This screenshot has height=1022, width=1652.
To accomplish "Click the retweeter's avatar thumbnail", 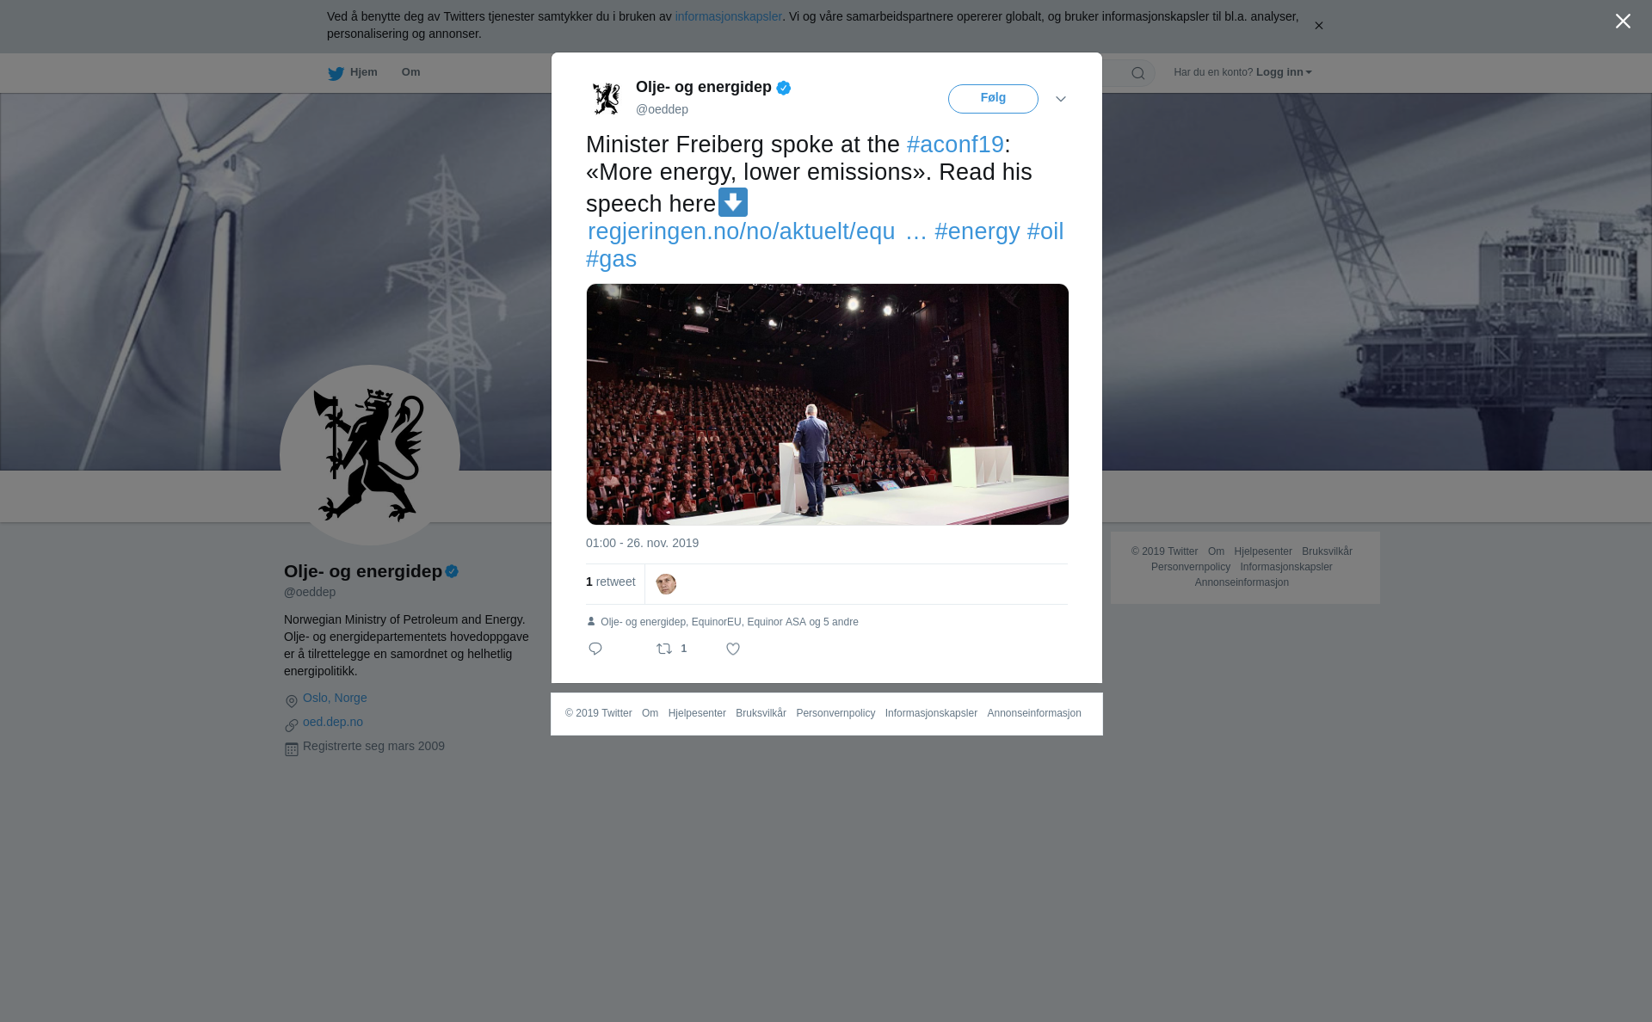I will (x=666, y=584).
